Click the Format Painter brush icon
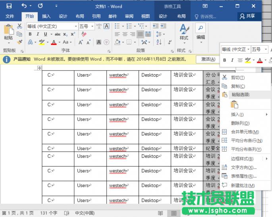This screenshot has height=217, width=272. 19,42
